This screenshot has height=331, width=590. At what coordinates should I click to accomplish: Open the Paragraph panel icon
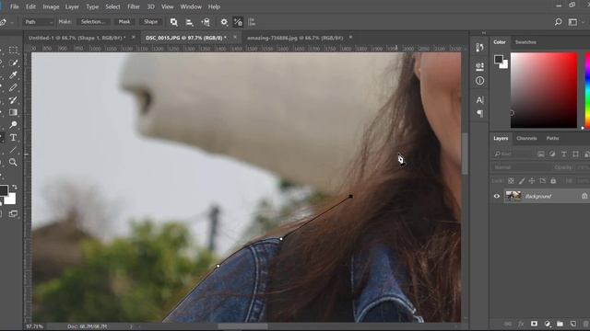pyautogui.click(x=479, y=113)
